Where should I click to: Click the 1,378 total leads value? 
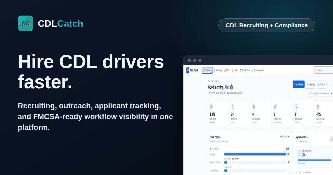[x=213, y=114]
